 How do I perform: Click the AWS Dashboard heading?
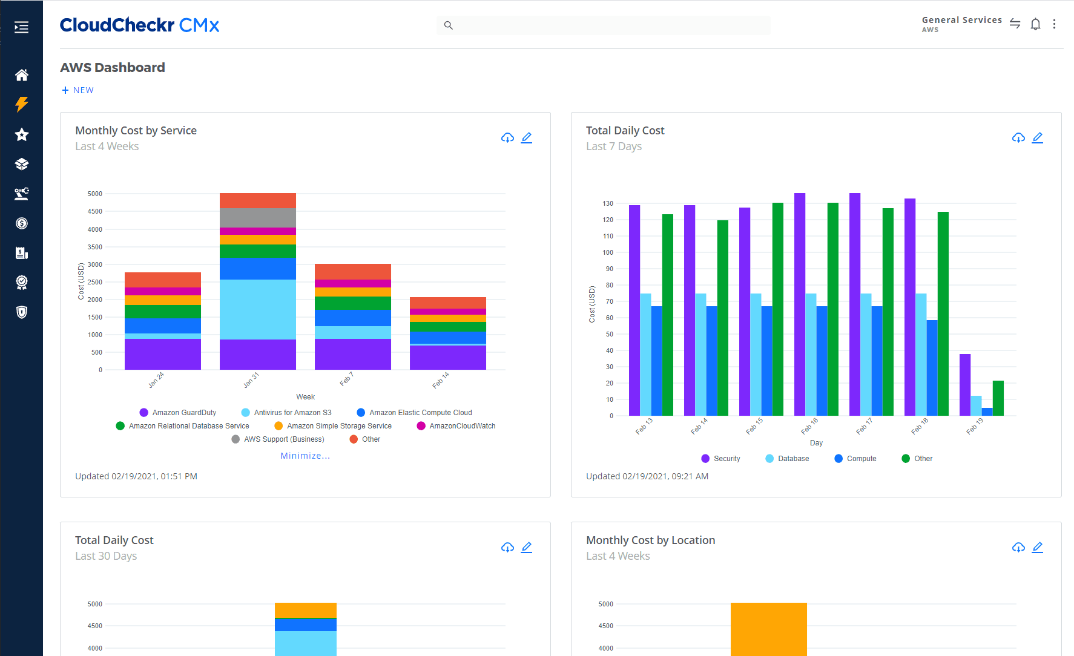tap(113, 67)
